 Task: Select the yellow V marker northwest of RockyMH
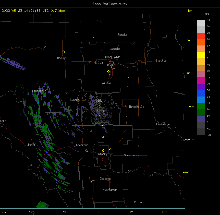(x=45, y=47)
